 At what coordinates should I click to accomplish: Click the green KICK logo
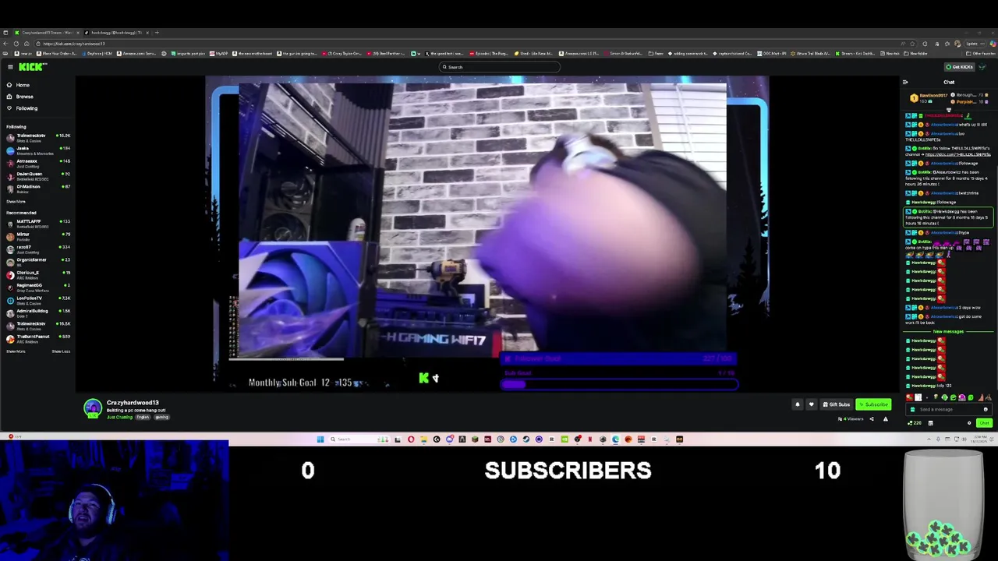(31, 67)
